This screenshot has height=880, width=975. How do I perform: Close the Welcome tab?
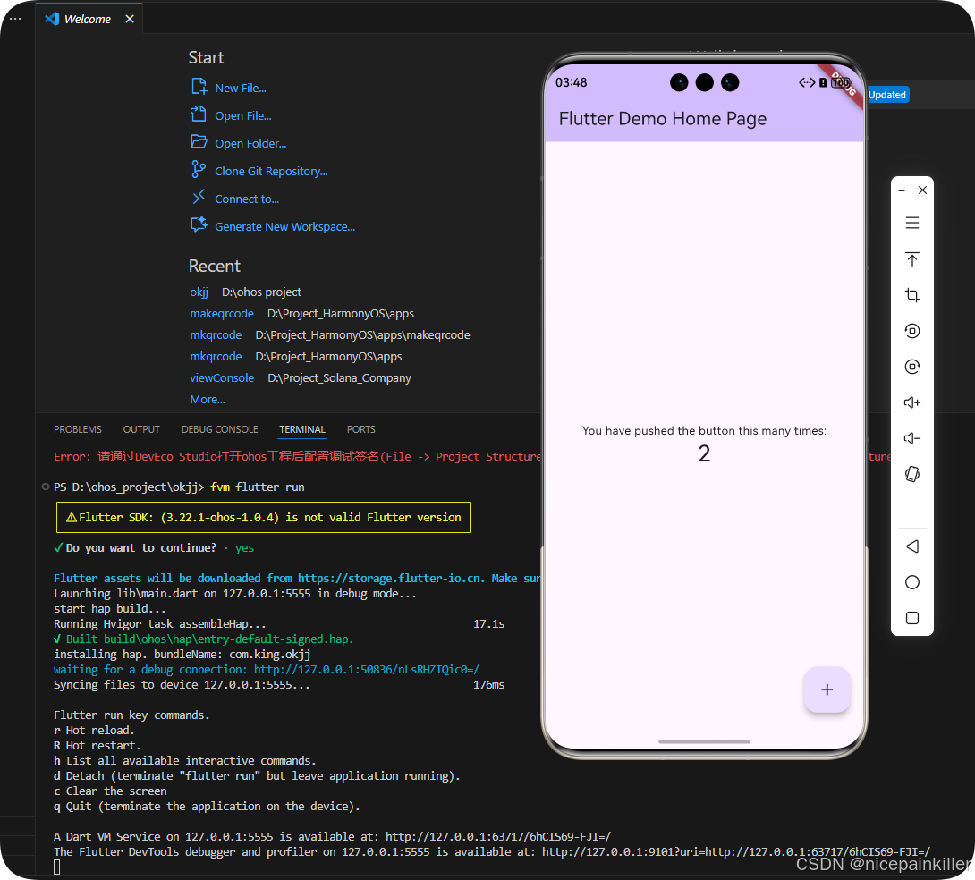(130, 20)
